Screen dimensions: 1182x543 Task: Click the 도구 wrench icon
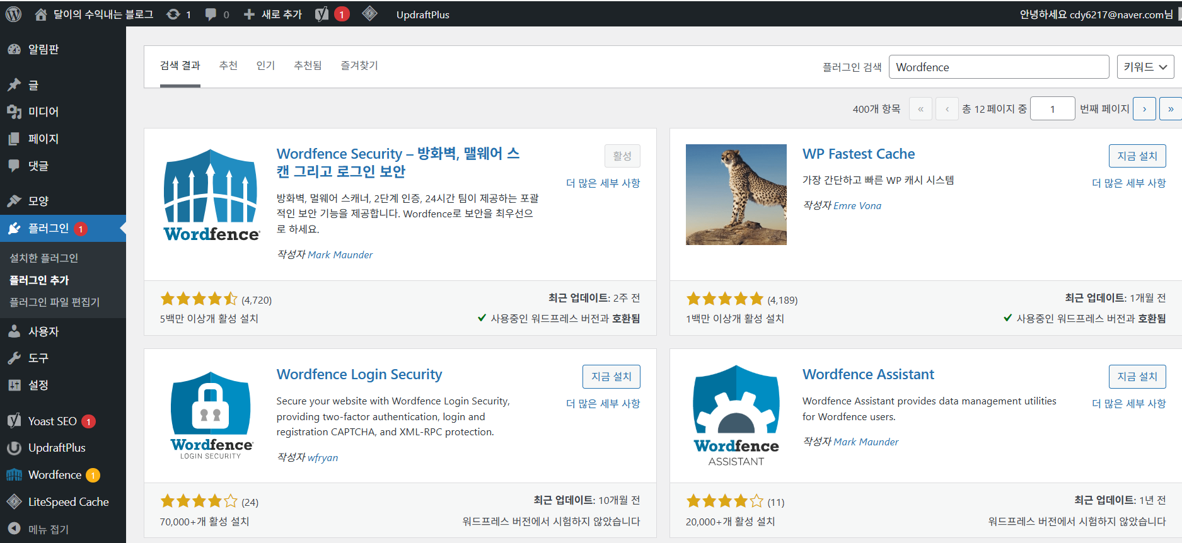pos(14,358)
